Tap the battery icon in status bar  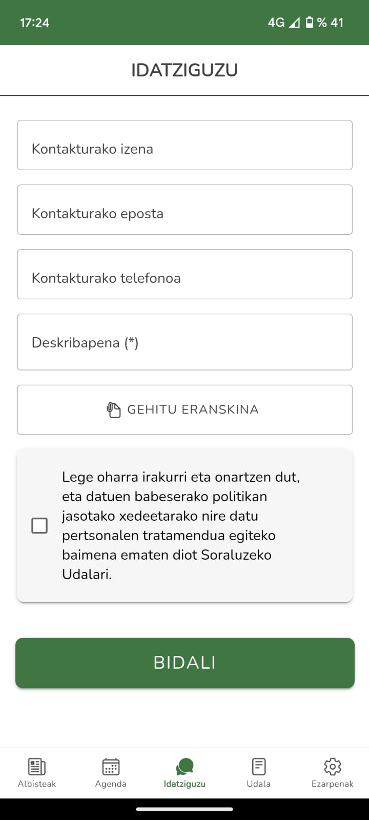pos(310,22)
